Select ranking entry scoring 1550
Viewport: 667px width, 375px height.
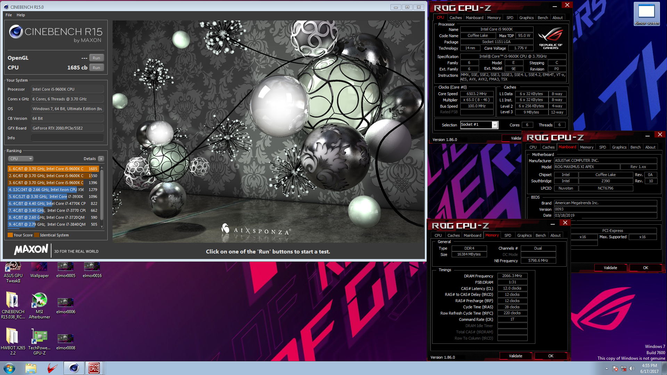pos(53,176)
